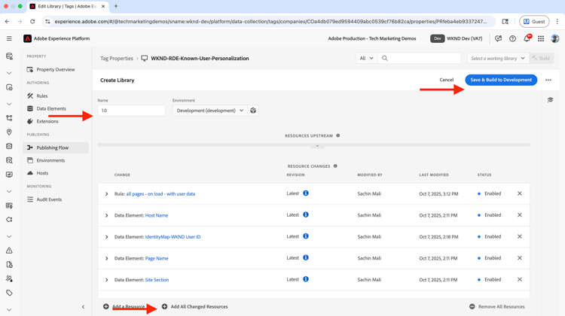Viewport: 565px width, 316px height.
Task: Open the more actions ellipsis
Action: point(548,80)
